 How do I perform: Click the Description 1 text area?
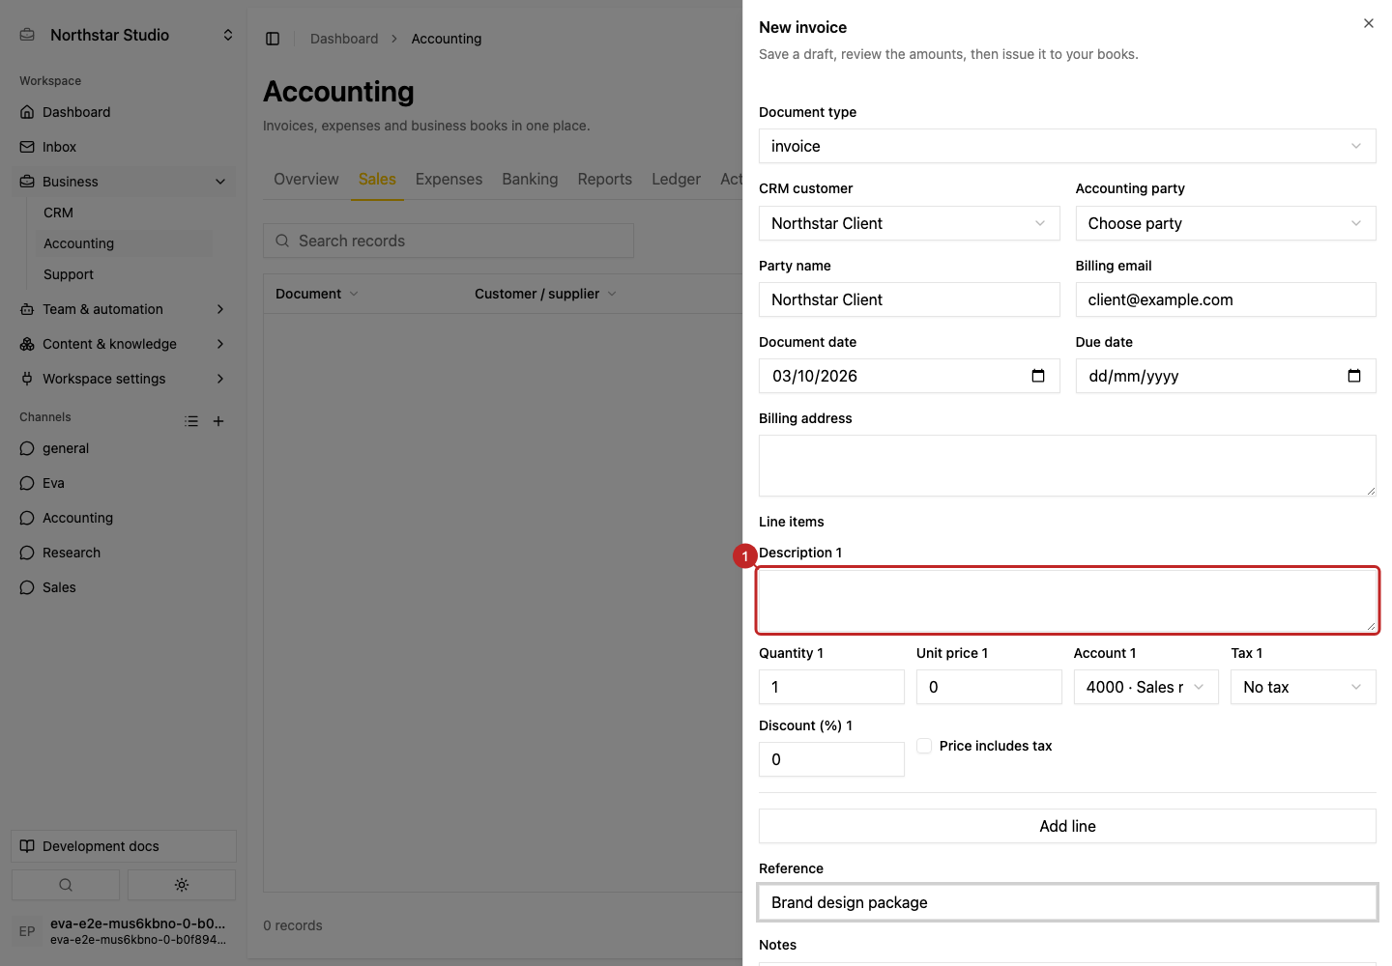[x=1067, y=601]
